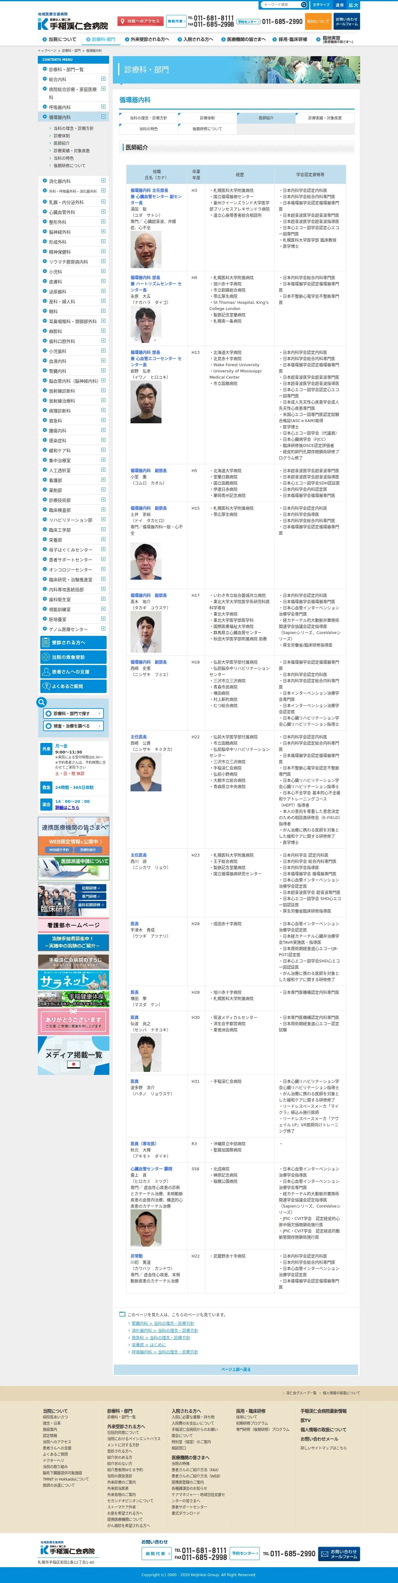Click the photo of 岩野 弘幸
This screenshot has width=398, height=1583.
(146, 402)
